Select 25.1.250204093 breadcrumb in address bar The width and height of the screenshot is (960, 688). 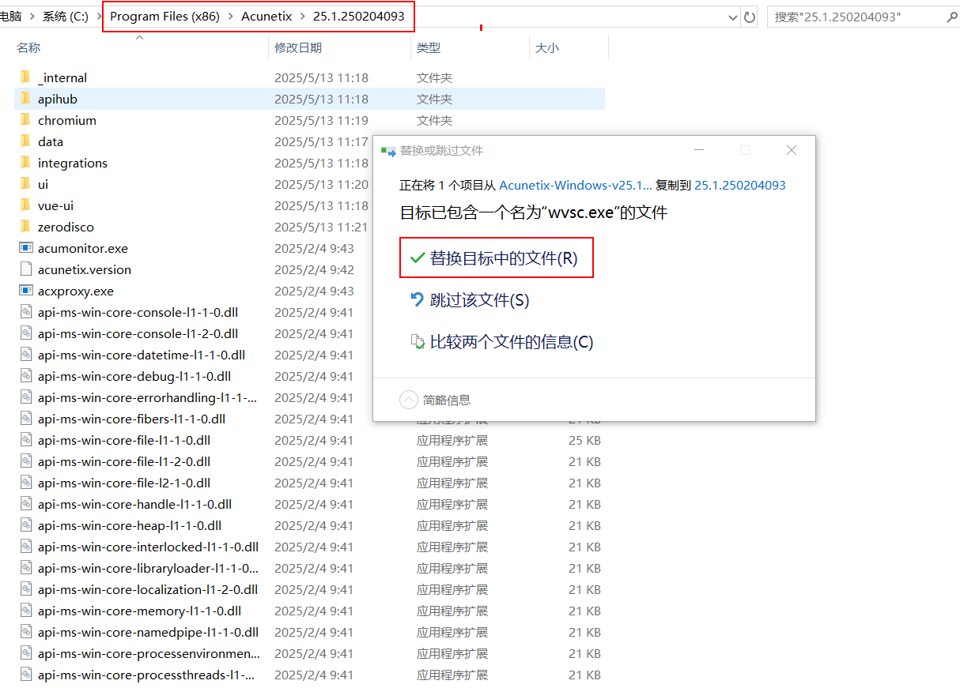click(359, 17)
